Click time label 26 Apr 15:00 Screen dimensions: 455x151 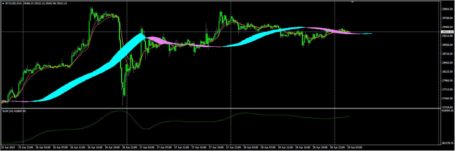point(95,147)
